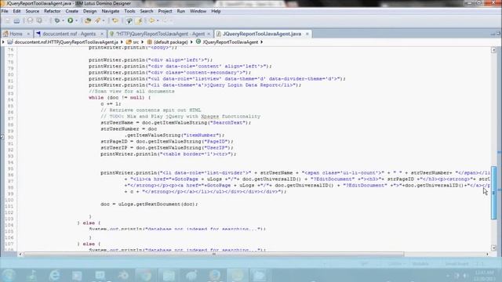Toggle the breadcrumb toolbar button

click(129, 21)
